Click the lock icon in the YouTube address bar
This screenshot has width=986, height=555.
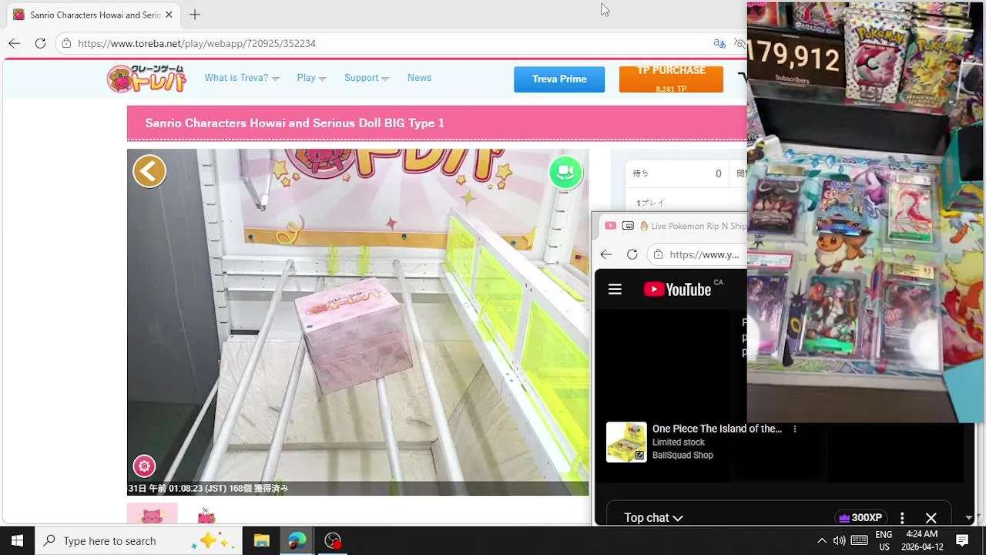pos(658,254)
